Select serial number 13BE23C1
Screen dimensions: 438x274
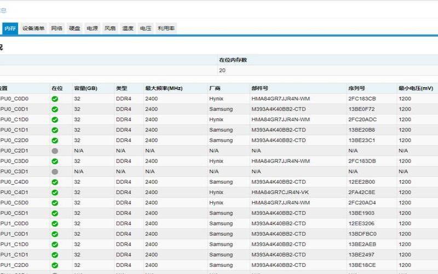coord(361,140)
